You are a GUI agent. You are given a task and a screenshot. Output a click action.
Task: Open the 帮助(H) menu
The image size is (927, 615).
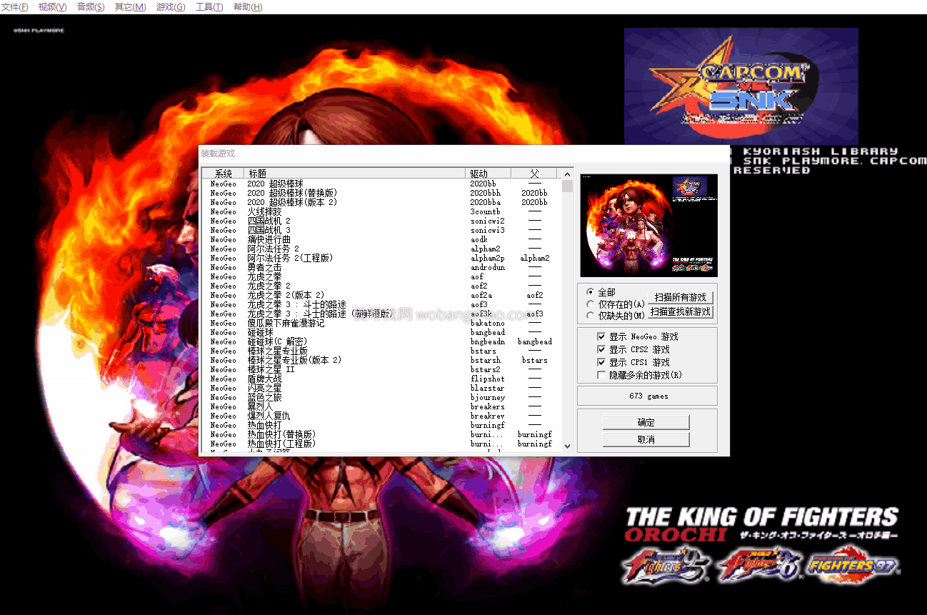(247, 7)
